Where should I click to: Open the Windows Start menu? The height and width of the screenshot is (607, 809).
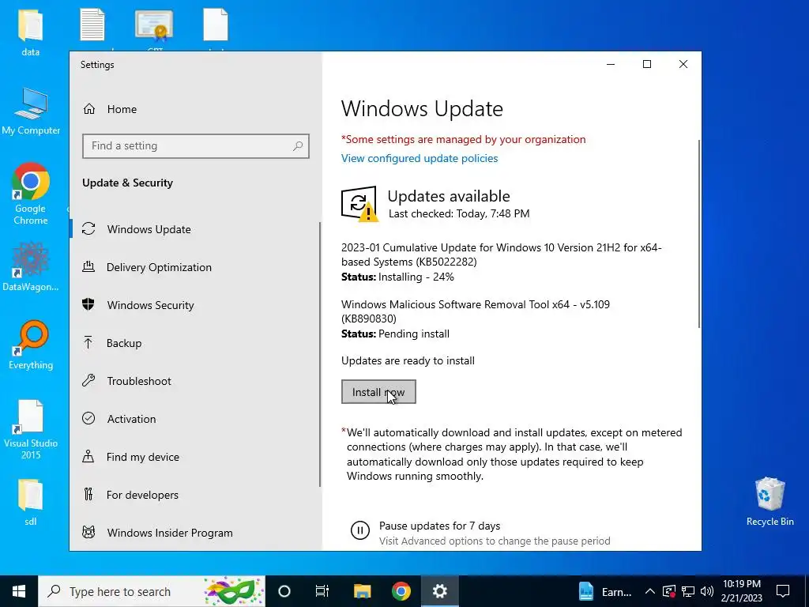(x=19, y=591)
